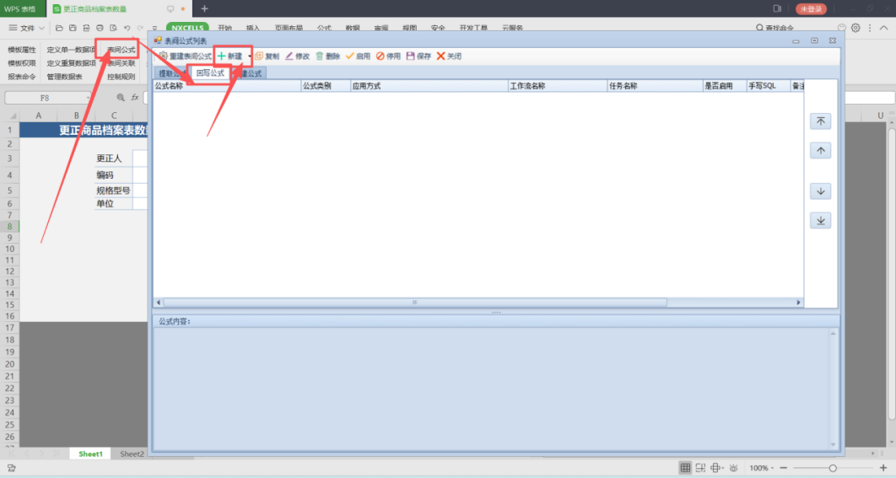Switch to normal grid view in status bar
Viewport: 896px width, 478px height.
685,468
